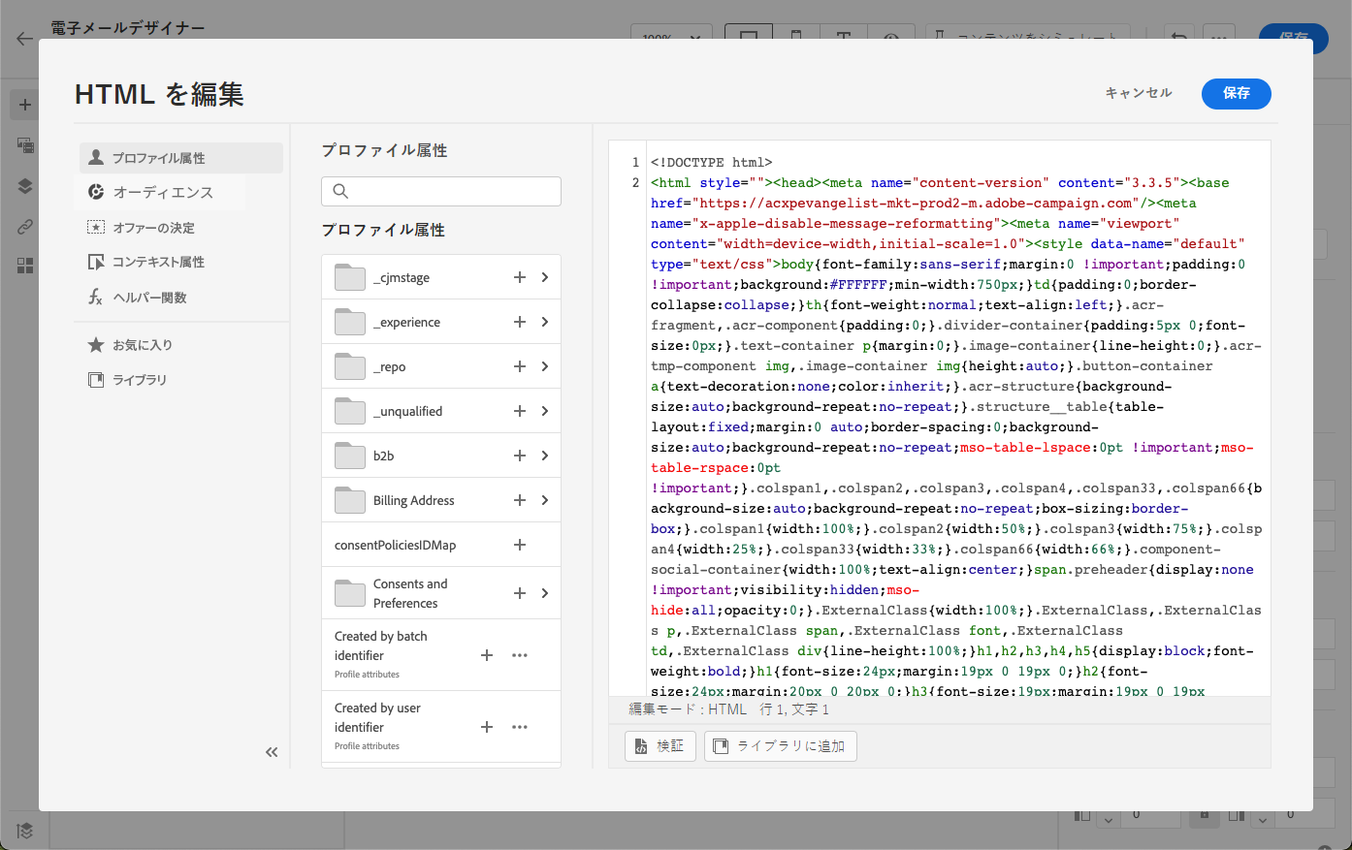
Task: Add Consents and Preferences with plus icon
Action: pos(520,593)
